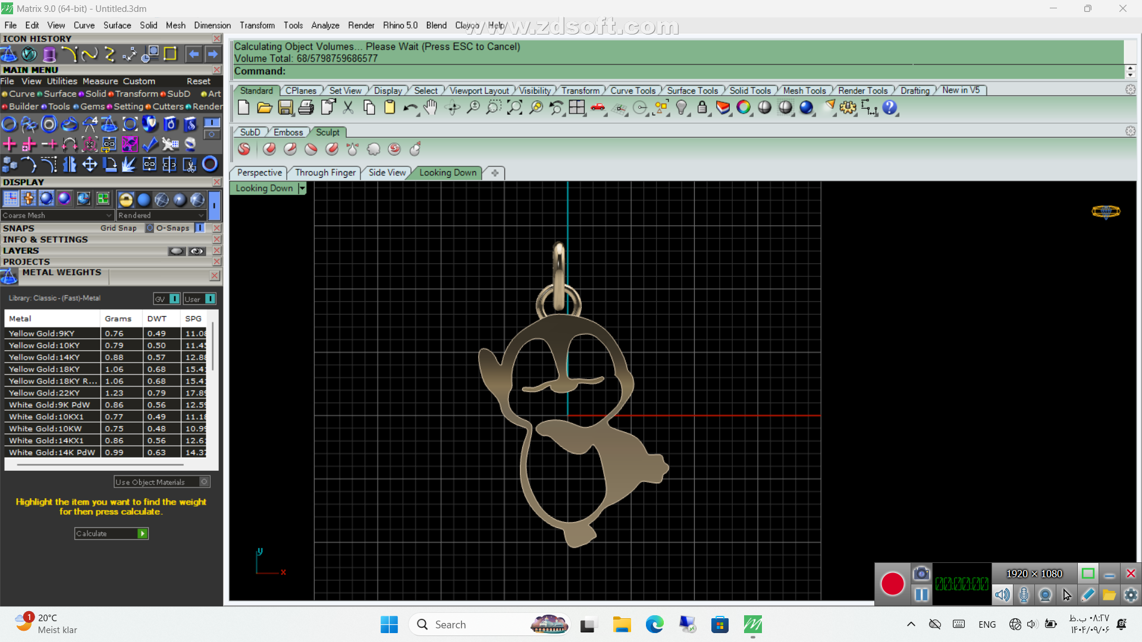Viewport: 1142px width, 642px height.
Task: Select the Pan hand tool
Action: (x=431, y=108)
